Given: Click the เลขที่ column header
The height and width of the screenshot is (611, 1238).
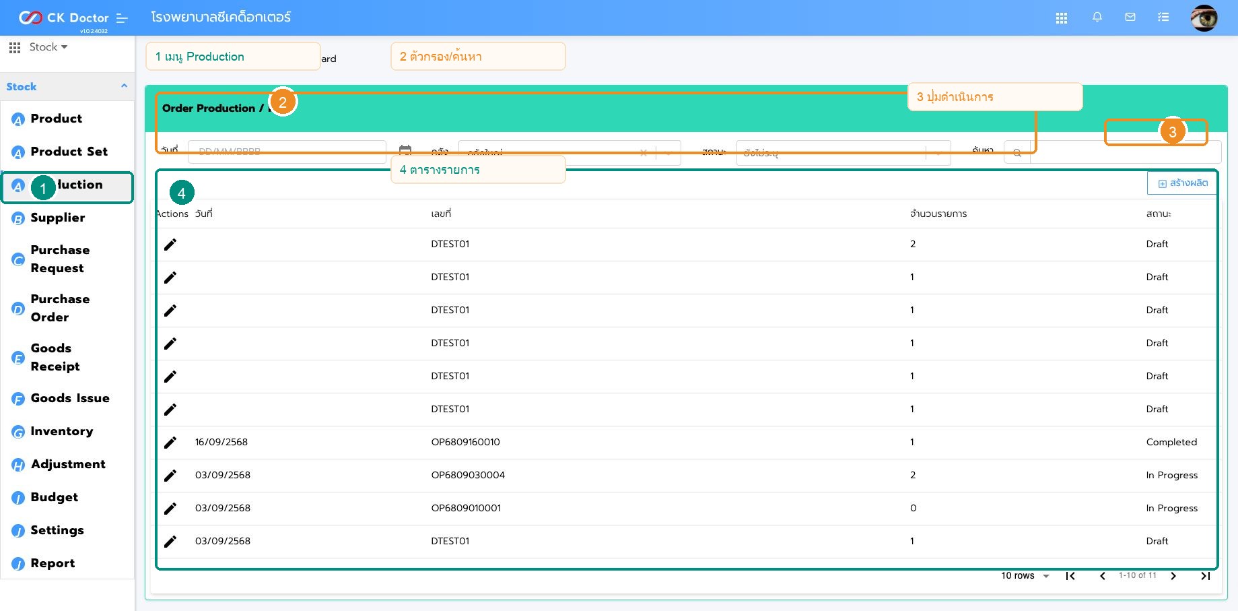Looking at the screenshot, I should [441, 214].
